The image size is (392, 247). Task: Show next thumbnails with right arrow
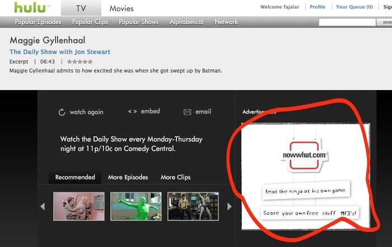(x=230, y=206)
